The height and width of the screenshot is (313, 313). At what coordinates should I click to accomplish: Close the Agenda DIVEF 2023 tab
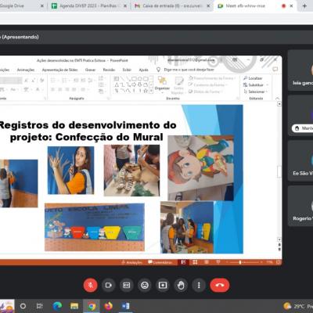click(125, 5)
